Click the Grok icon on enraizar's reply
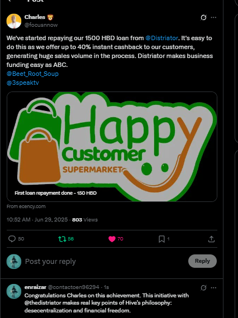The height and width of the screenshot is (318, 238). [203, 287]
